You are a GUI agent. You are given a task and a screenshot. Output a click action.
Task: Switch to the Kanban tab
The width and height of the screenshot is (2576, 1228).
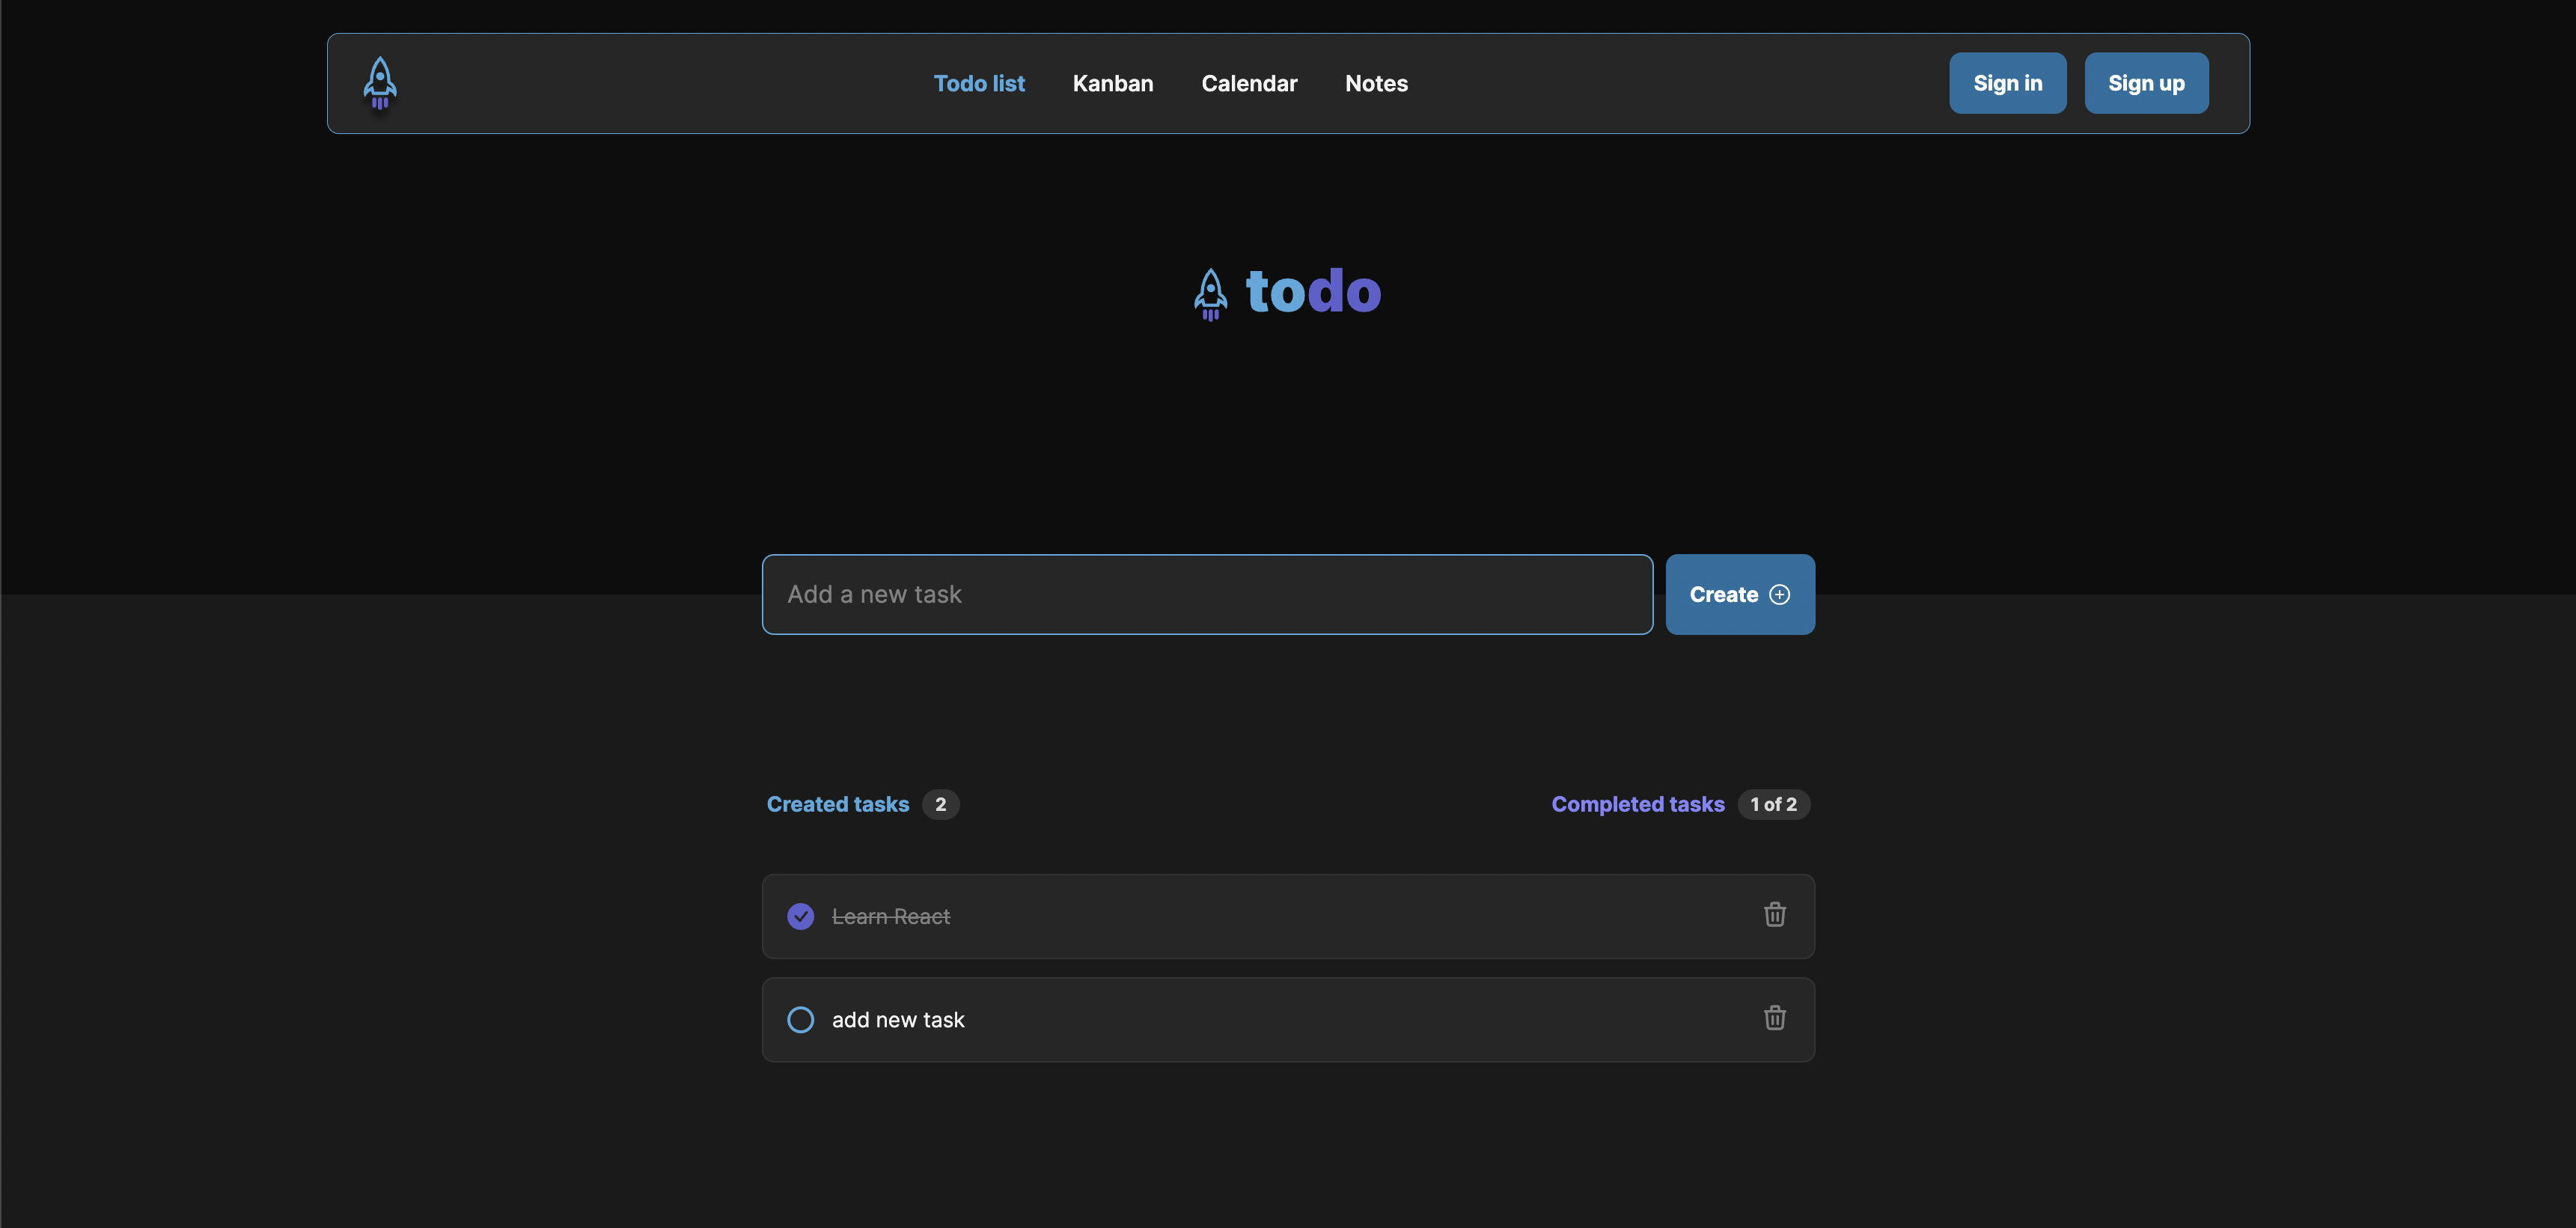point(1113,83)
